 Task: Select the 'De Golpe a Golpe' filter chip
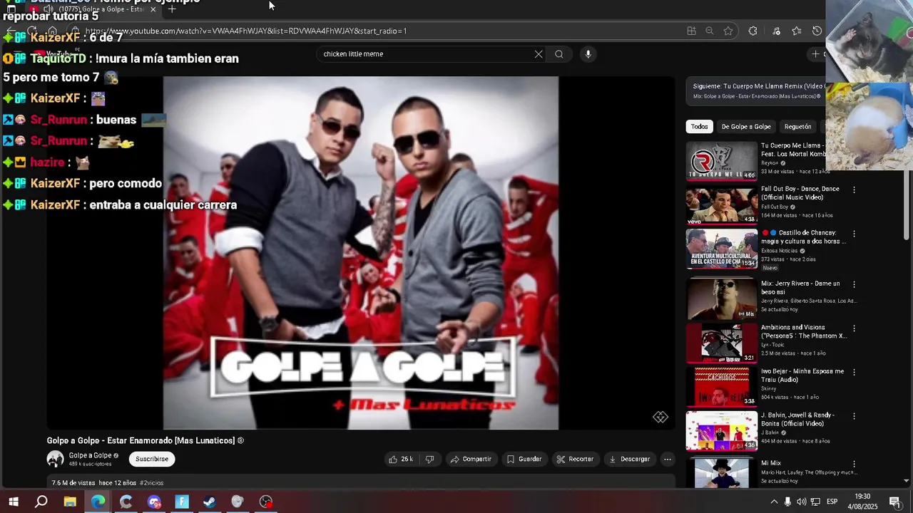pyautogui.click(x=746, y=127)
